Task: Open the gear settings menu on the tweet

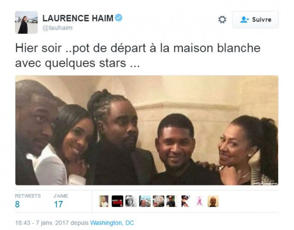Action: [x=222, y=20]
